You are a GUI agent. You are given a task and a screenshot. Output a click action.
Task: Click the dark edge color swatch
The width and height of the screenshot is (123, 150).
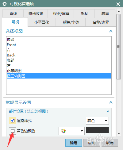(97, 130)
